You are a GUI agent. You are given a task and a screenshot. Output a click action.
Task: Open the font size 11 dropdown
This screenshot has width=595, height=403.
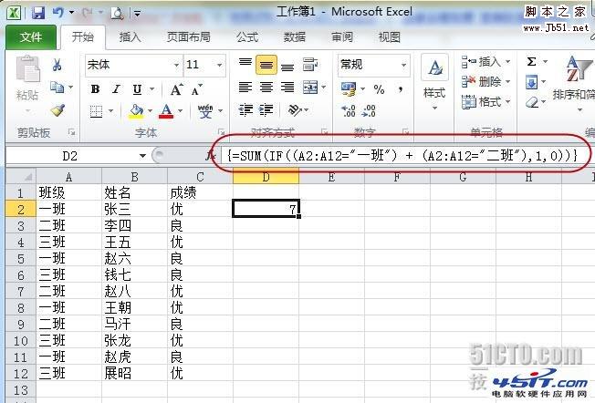(219, 66)
